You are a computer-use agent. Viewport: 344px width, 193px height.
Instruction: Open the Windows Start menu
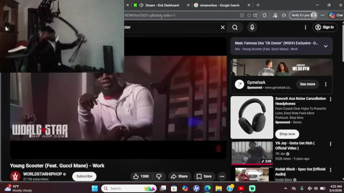click(x=95, y=188)
